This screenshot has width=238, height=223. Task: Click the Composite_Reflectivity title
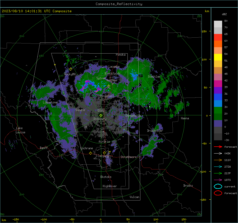(x=119, y=4)
